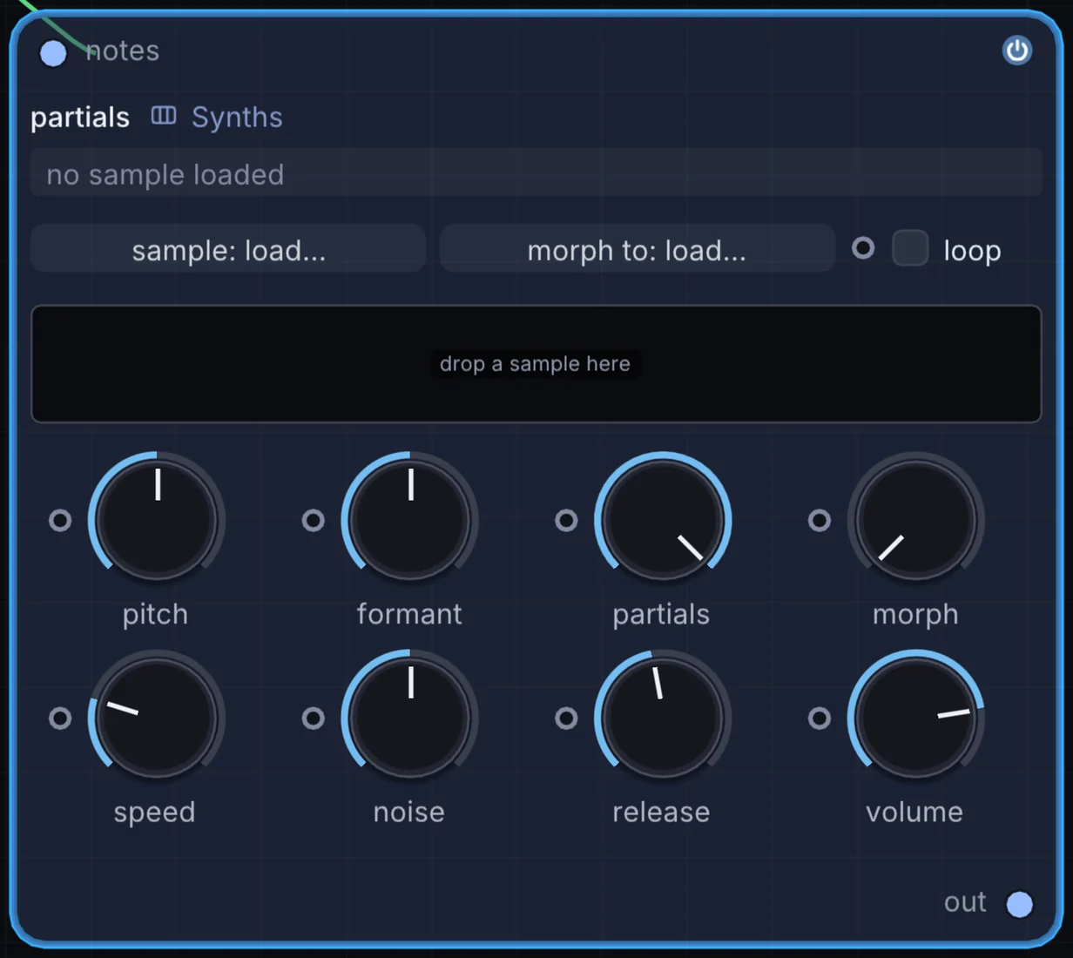
Task: Click the drop a sample here area
Action: pos(536,364)
